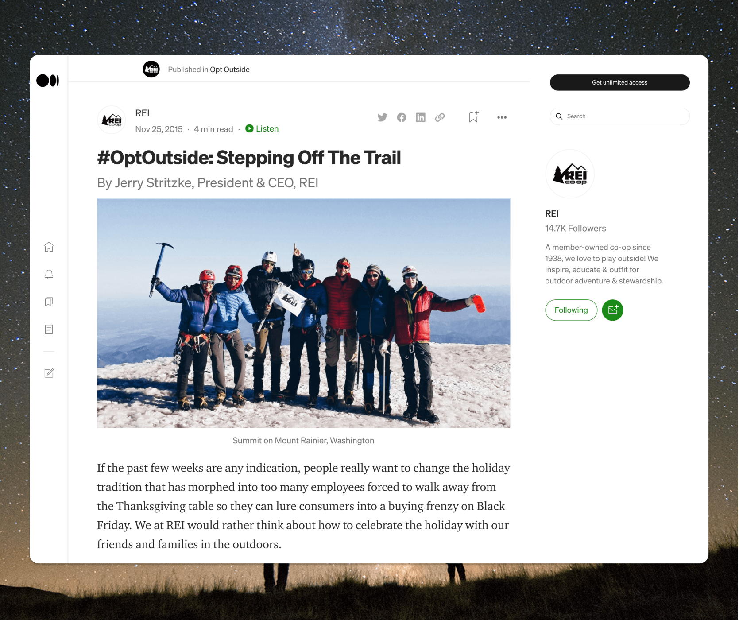Click the REI author name link

click(142, 113)
